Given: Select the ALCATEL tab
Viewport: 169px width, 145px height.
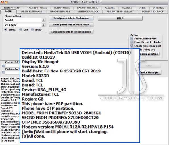Looking at the screenshot, I should click(x=110, y=8).
